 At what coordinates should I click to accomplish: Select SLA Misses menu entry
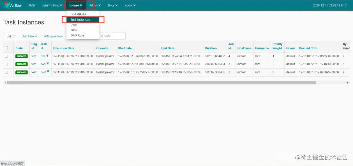[83, 14]
